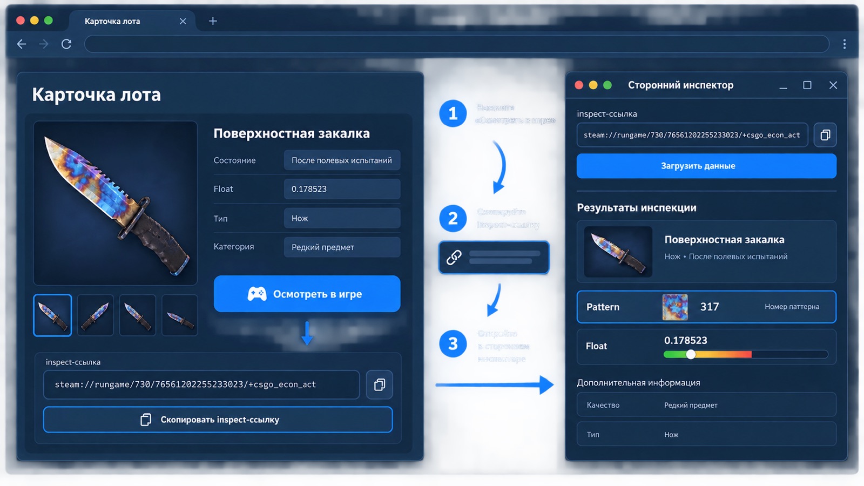864x486 pixels.
Task: Click the Тип value Нож in lot card
Action: coord(342,218)
